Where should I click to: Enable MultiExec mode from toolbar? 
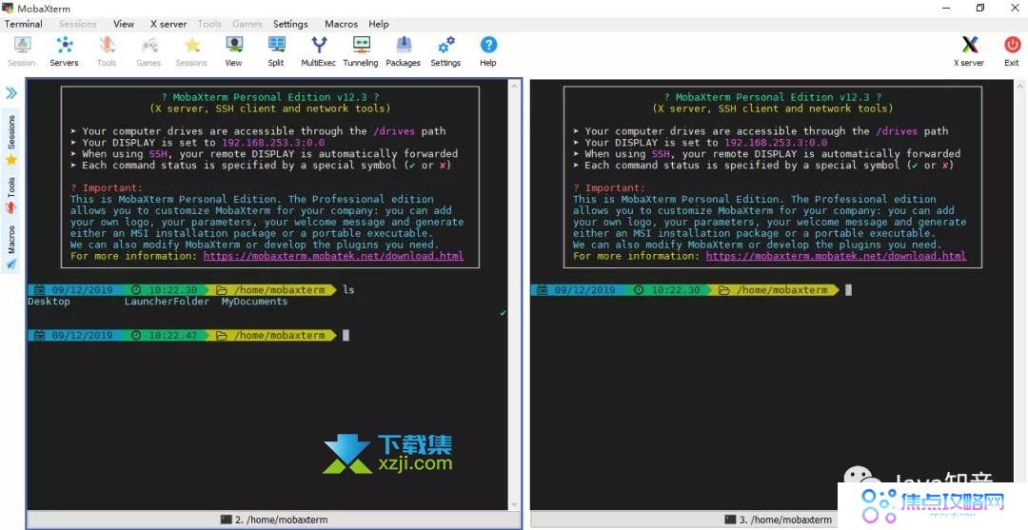point(319,51)
